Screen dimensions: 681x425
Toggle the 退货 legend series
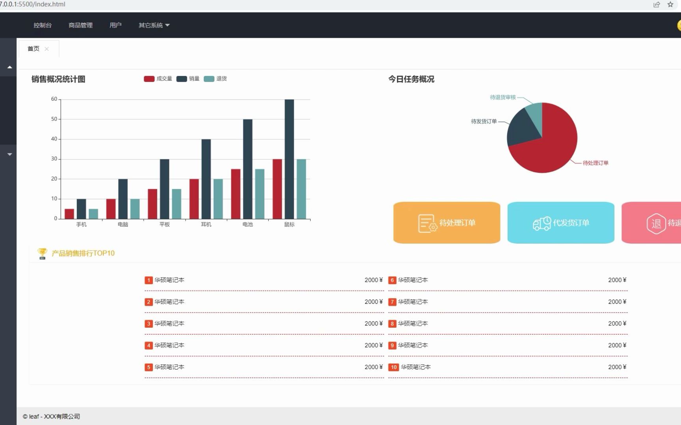(x=215, y=79)
